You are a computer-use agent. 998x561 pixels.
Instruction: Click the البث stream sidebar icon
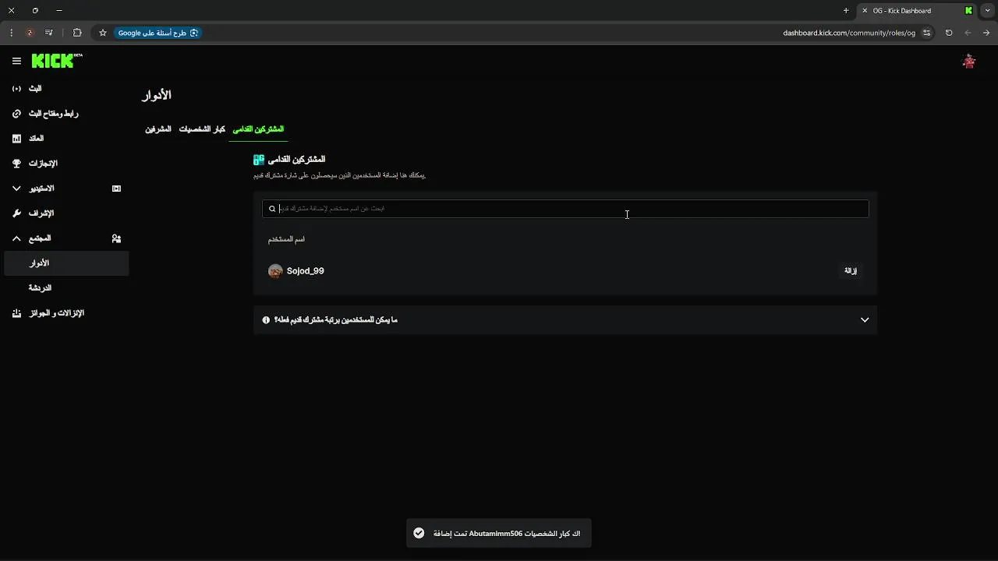(17, 89)
